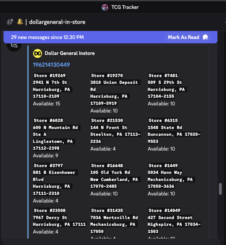The image size is (226, 245).
Task: Click address 105 Old York Rd
Action: [x=110, y=172]
